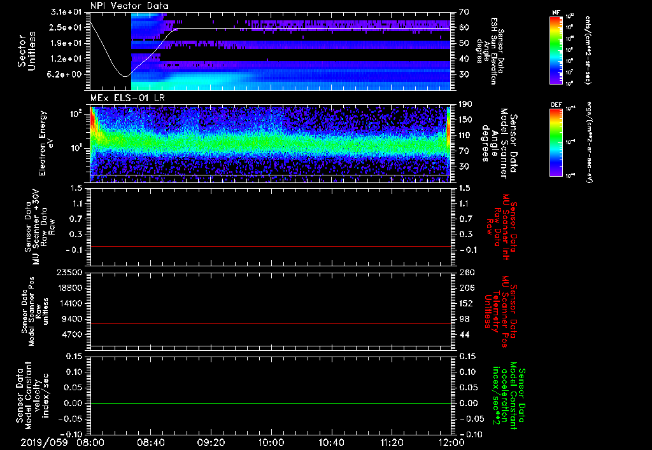Viewport: 652px width, 450px height.
Task: Click the 23500 scanner position axis value
Action: tap(69, 272)
